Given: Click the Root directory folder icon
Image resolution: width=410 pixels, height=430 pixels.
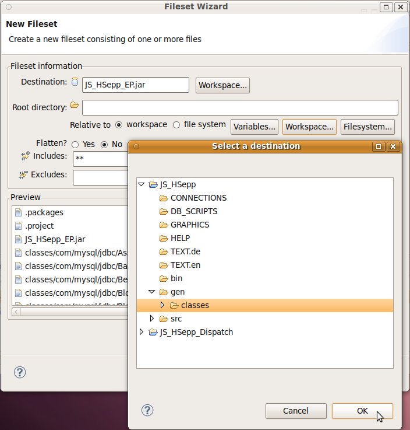Looking at the screenshot, I should coord(74,106).
